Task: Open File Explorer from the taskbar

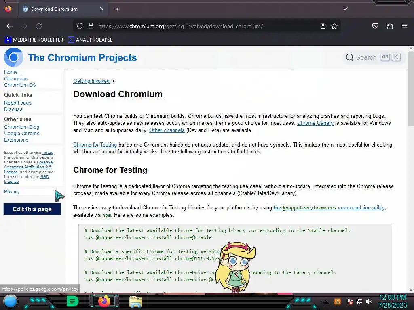Action: coord(136,302)
